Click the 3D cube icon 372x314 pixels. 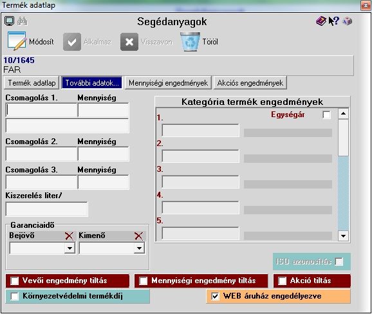click(x=347, y=21)
